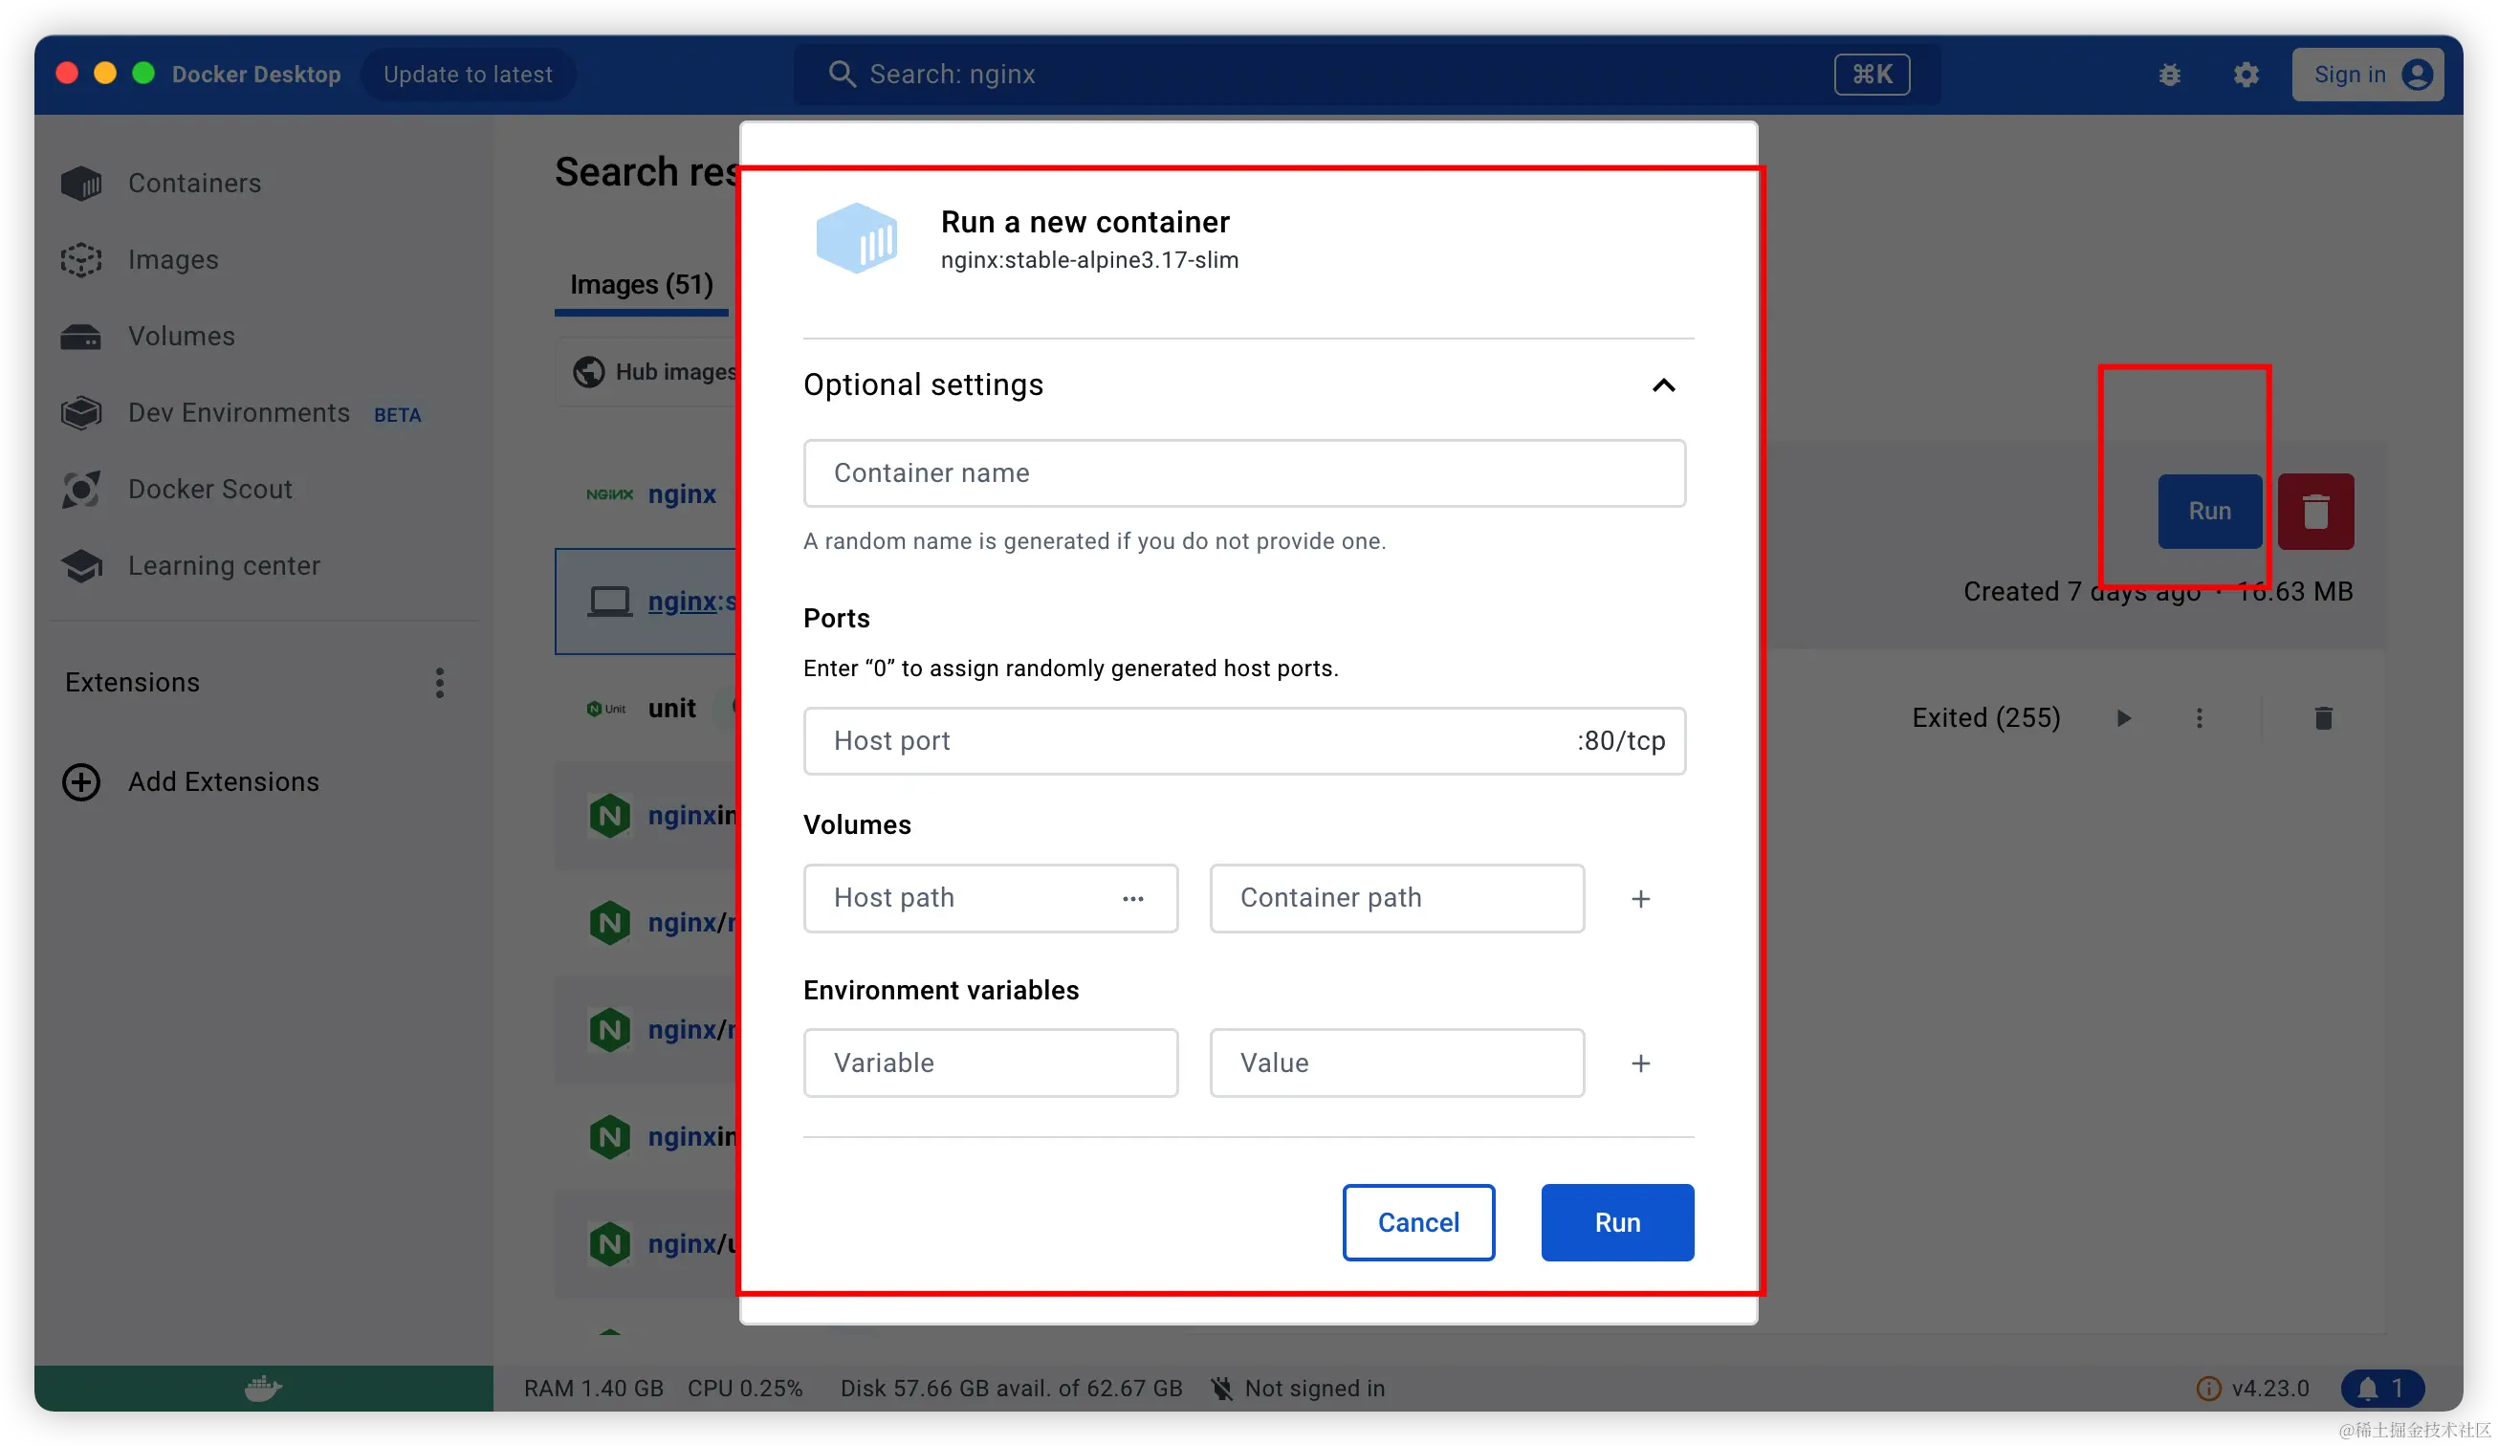Open Settings via the gear icon
This screenshot has width=2498, height=1446.
(2246, 76)
